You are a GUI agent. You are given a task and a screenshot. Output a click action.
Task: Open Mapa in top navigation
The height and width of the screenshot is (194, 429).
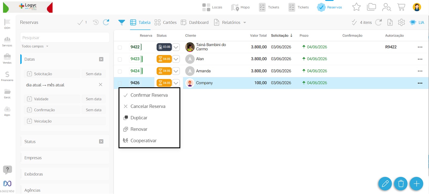(240, 7)
